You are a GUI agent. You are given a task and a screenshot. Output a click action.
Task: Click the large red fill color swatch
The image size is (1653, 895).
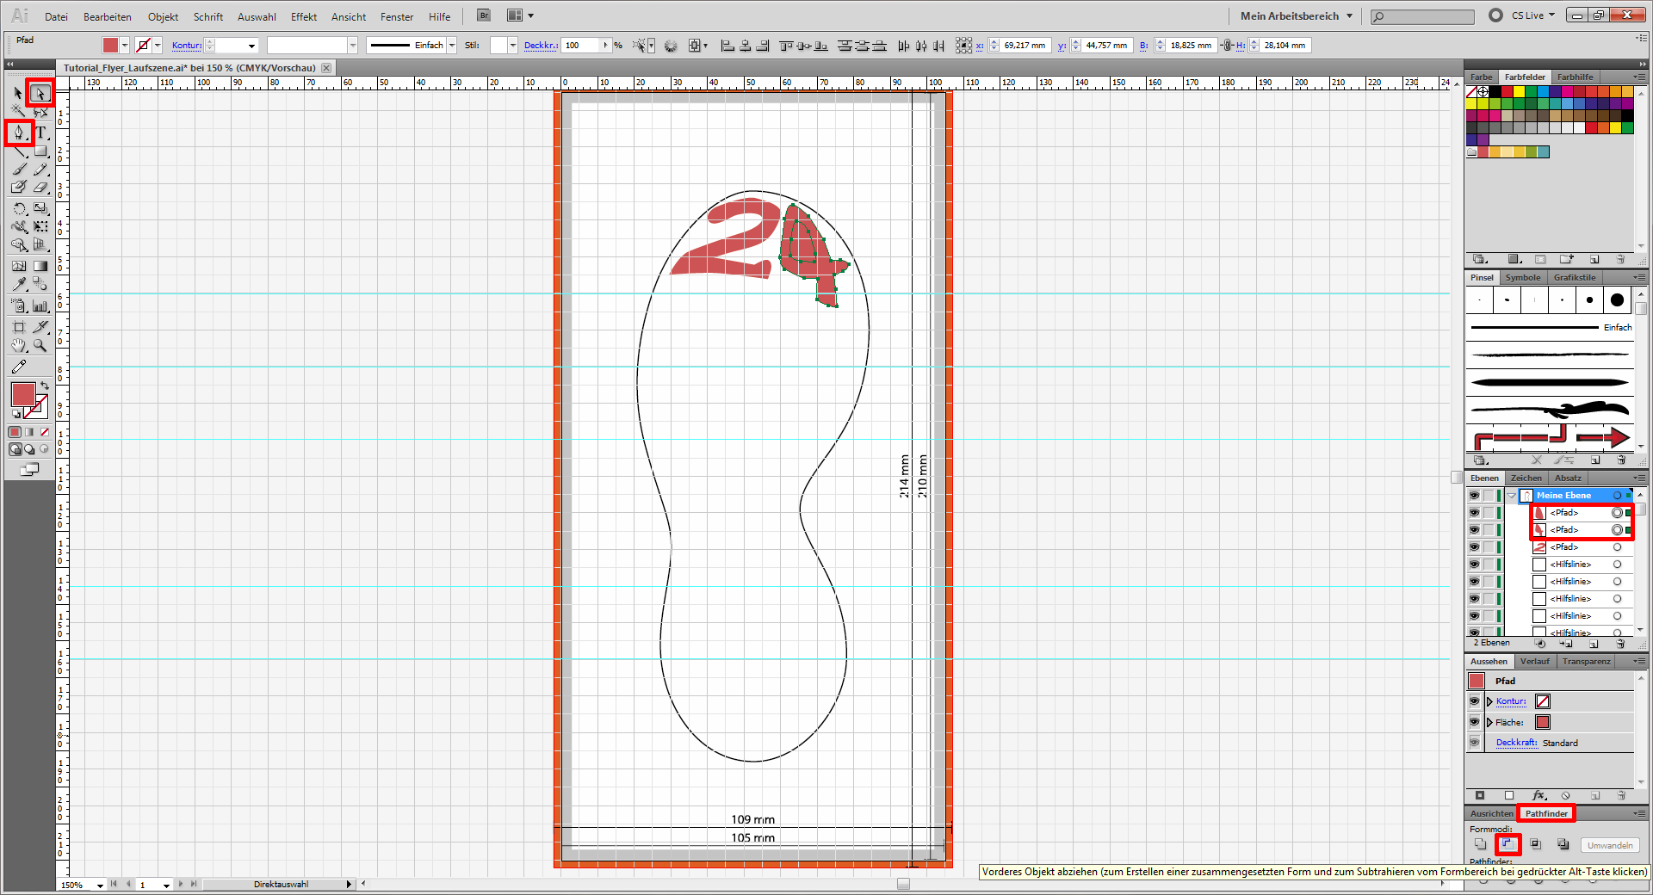click(x=23, y=394)
